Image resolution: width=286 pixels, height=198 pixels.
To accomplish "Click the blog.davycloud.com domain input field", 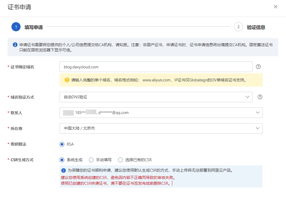I will tap(156, 67).
